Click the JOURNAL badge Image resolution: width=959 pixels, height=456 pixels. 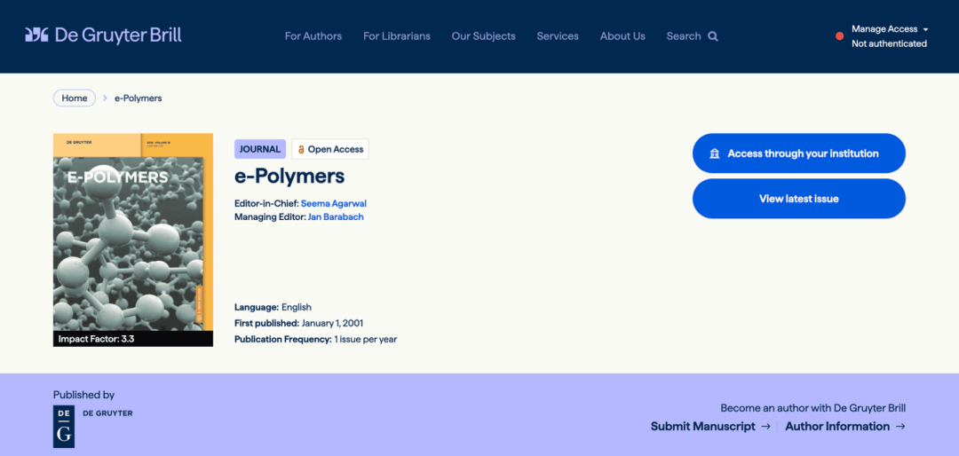point(260,149)
